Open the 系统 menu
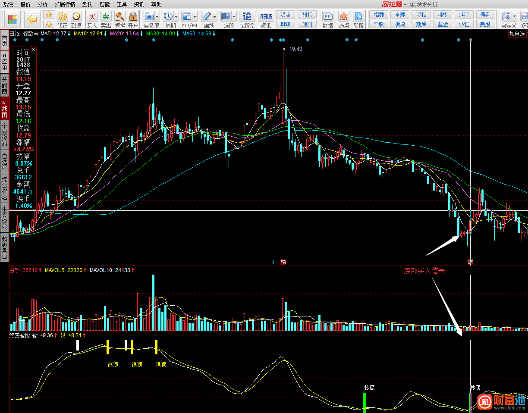Image resolution: width=528 pixels, height=413 pixels. coord(8,4)
